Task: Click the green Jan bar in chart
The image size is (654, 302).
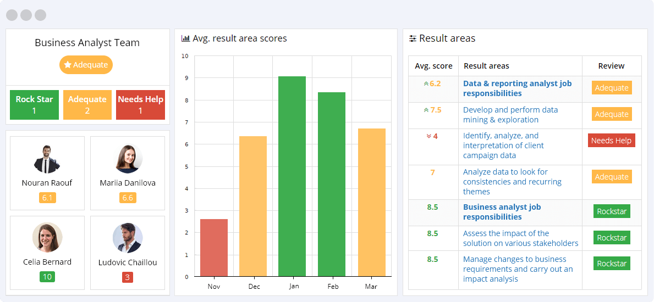Action: pyautogui.click(x=292, y=176)
